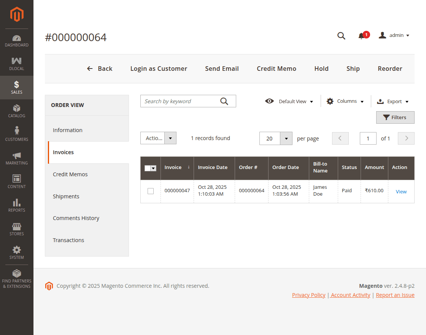The height and width of the screenshot is (335, 426).
Task: Click the Stores sidebar icon
Action: pos(16,228)
